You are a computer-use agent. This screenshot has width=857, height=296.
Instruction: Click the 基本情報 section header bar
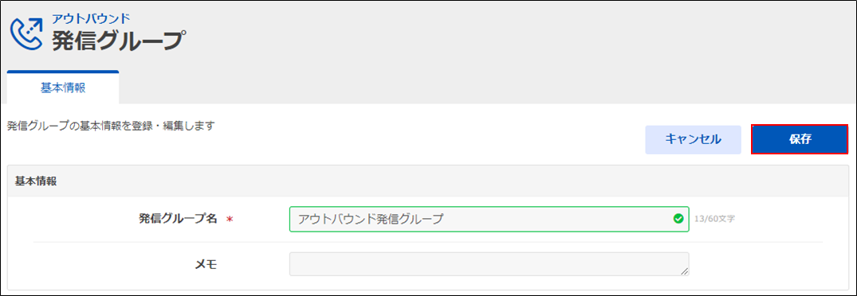pyautogui.click(x=428, y=181)
